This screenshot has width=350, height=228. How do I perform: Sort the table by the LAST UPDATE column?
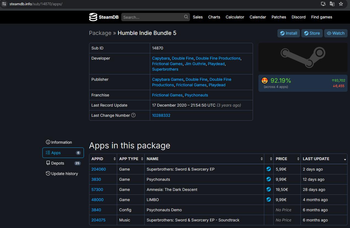coord(324,159)
